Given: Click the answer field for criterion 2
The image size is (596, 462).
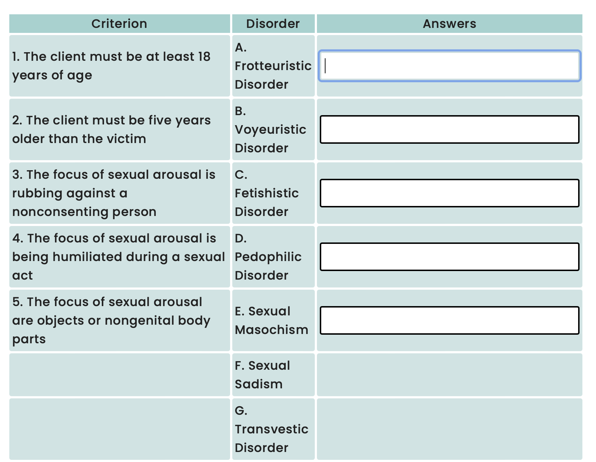Looking at the screenshot, I should (450, 130).
